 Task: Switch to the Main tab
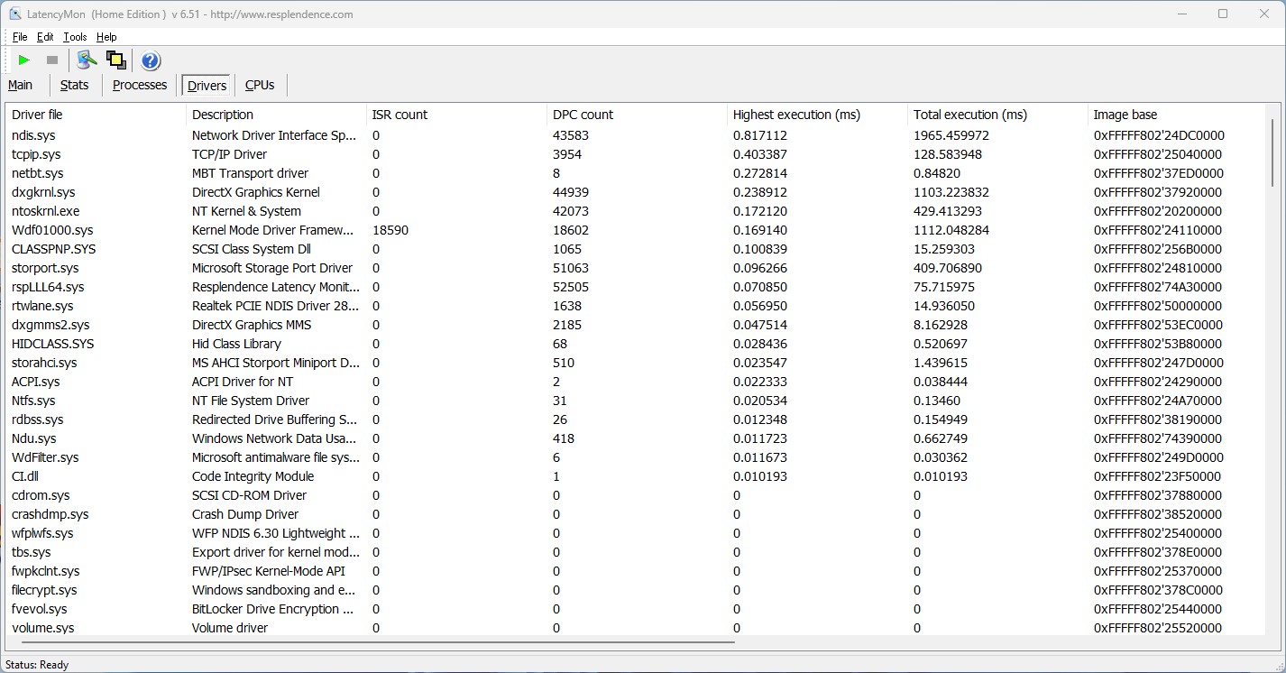[x=21, y=85]
